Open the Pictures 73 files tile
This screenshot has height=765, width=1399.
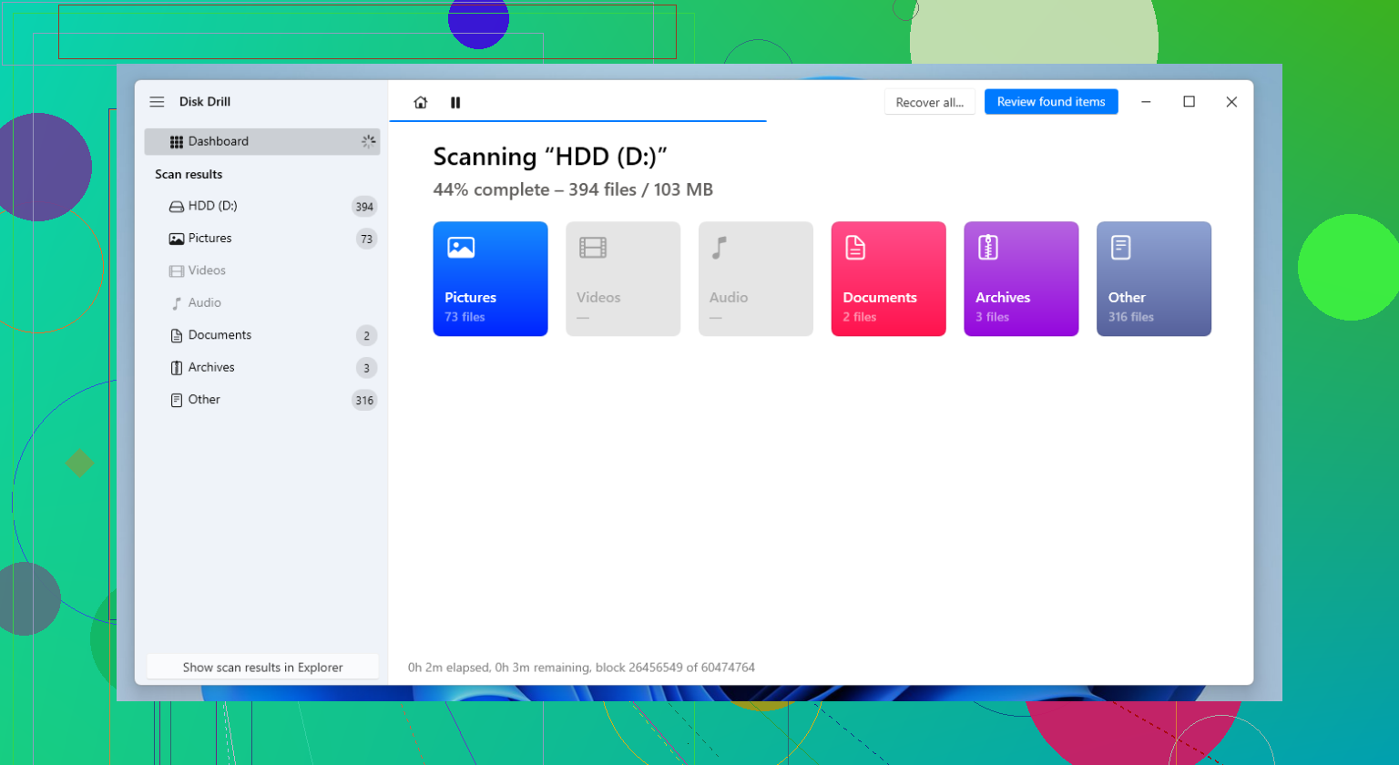tap(490, 279)
